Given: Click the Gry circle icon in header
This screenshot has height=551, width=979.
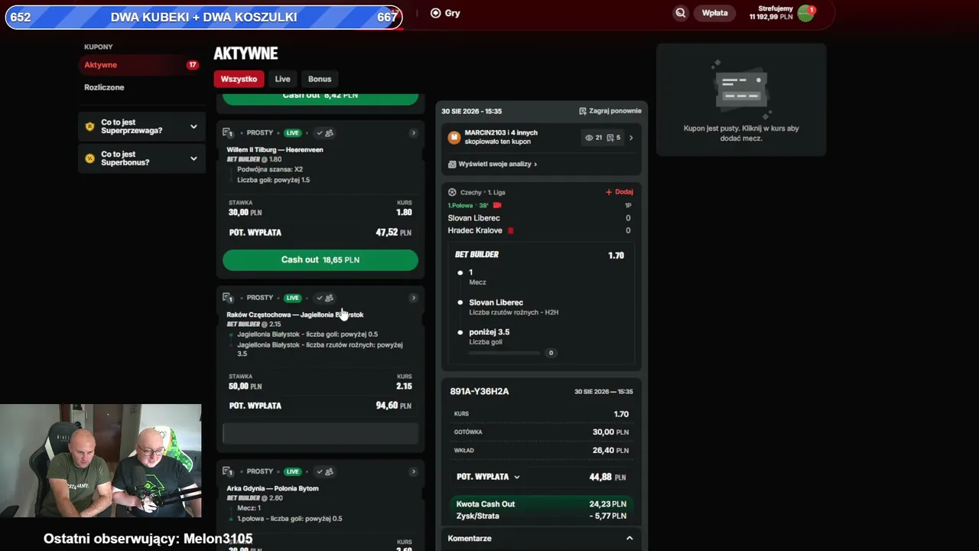Looking at the screenshot, I should point(435,13).
